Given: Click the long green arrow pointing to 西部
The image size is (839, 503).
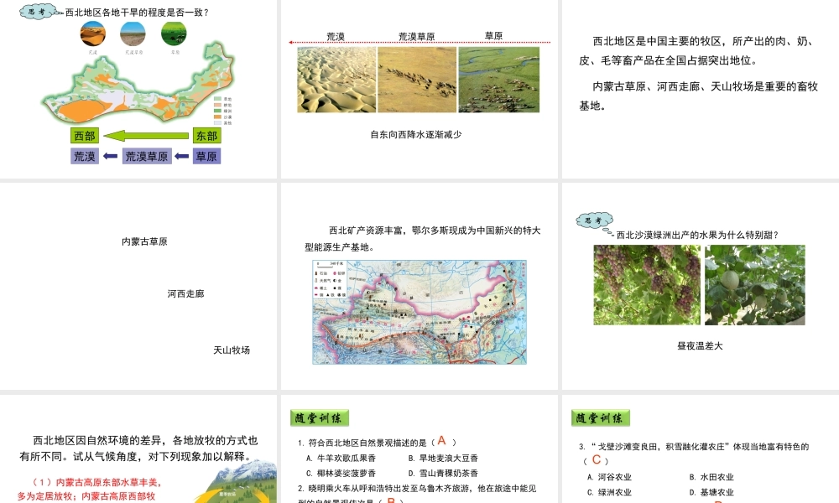Looking at the screenshot, I should [146, 136].
